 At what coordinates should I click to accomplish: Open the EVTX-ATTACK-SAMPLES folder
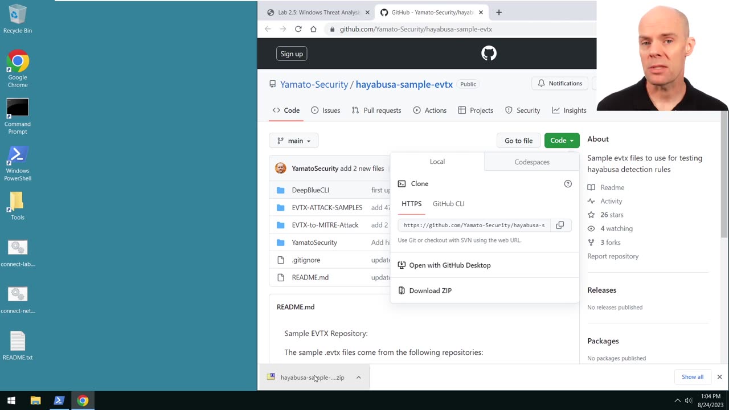pos(327,208)
